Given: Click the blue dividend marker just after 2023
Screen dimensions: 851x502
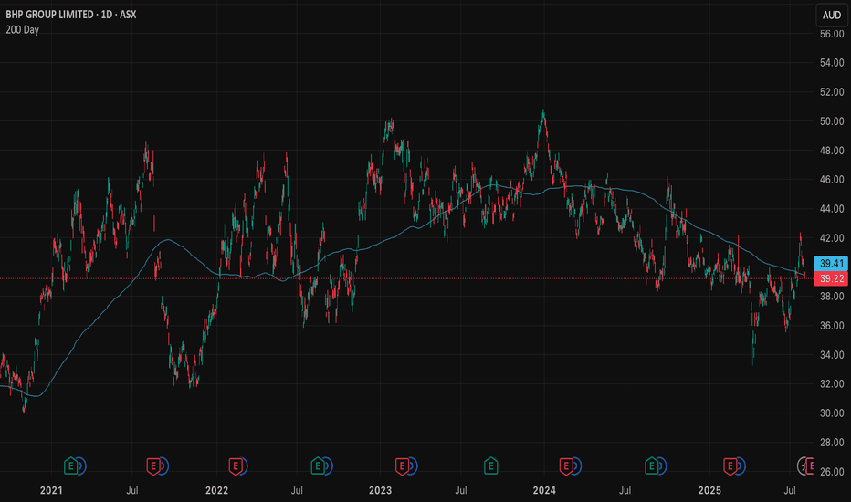Looking at the screenshot, I should coord(413,465).
